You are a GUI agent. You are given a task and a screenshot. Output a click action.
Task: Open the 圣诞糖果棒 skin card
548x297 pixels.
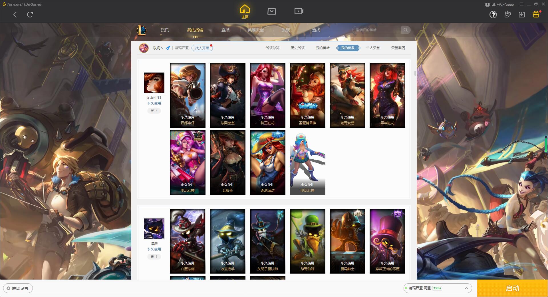(307, 95)
